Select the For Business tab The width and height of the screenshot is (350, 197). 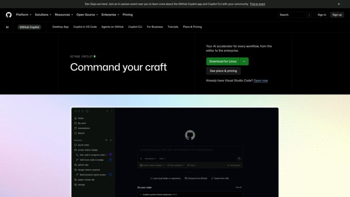[155, 27]
